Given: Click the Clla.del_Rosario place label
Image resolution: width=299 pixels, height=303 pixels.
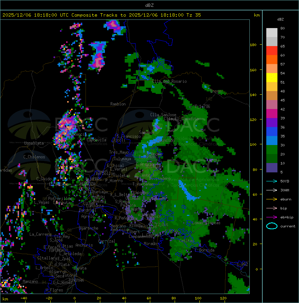Looking at the screenshot, I should 169,81.
